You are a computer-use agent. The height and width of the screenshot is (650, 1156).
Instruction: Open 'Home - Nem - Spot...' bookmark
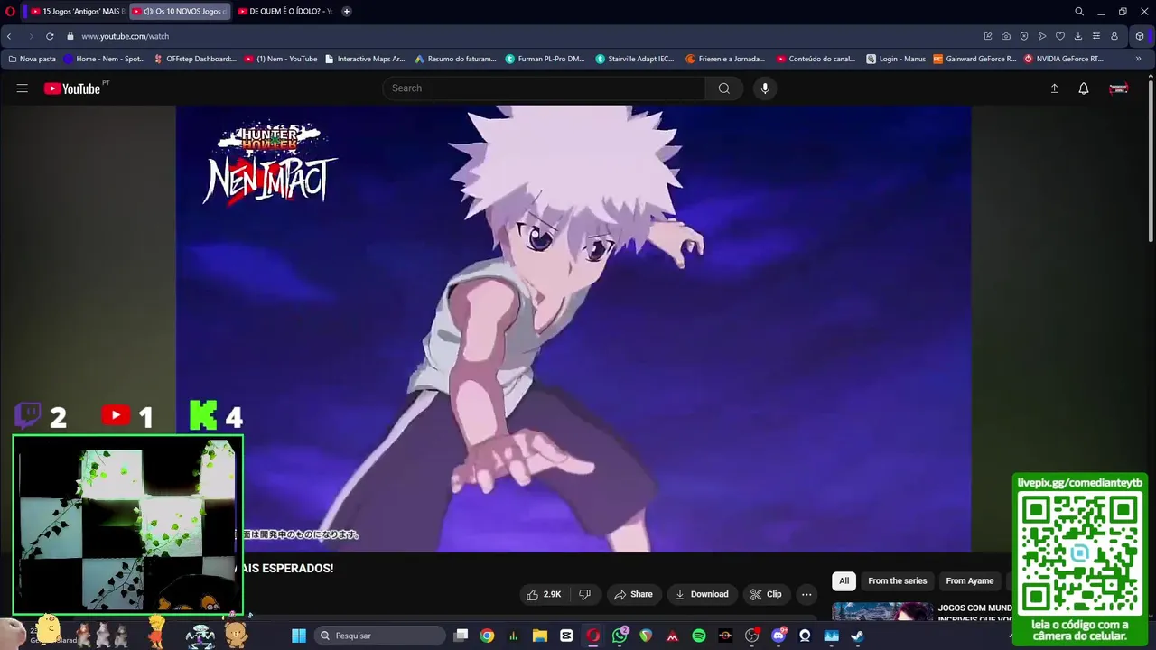(x=104, y=59)
